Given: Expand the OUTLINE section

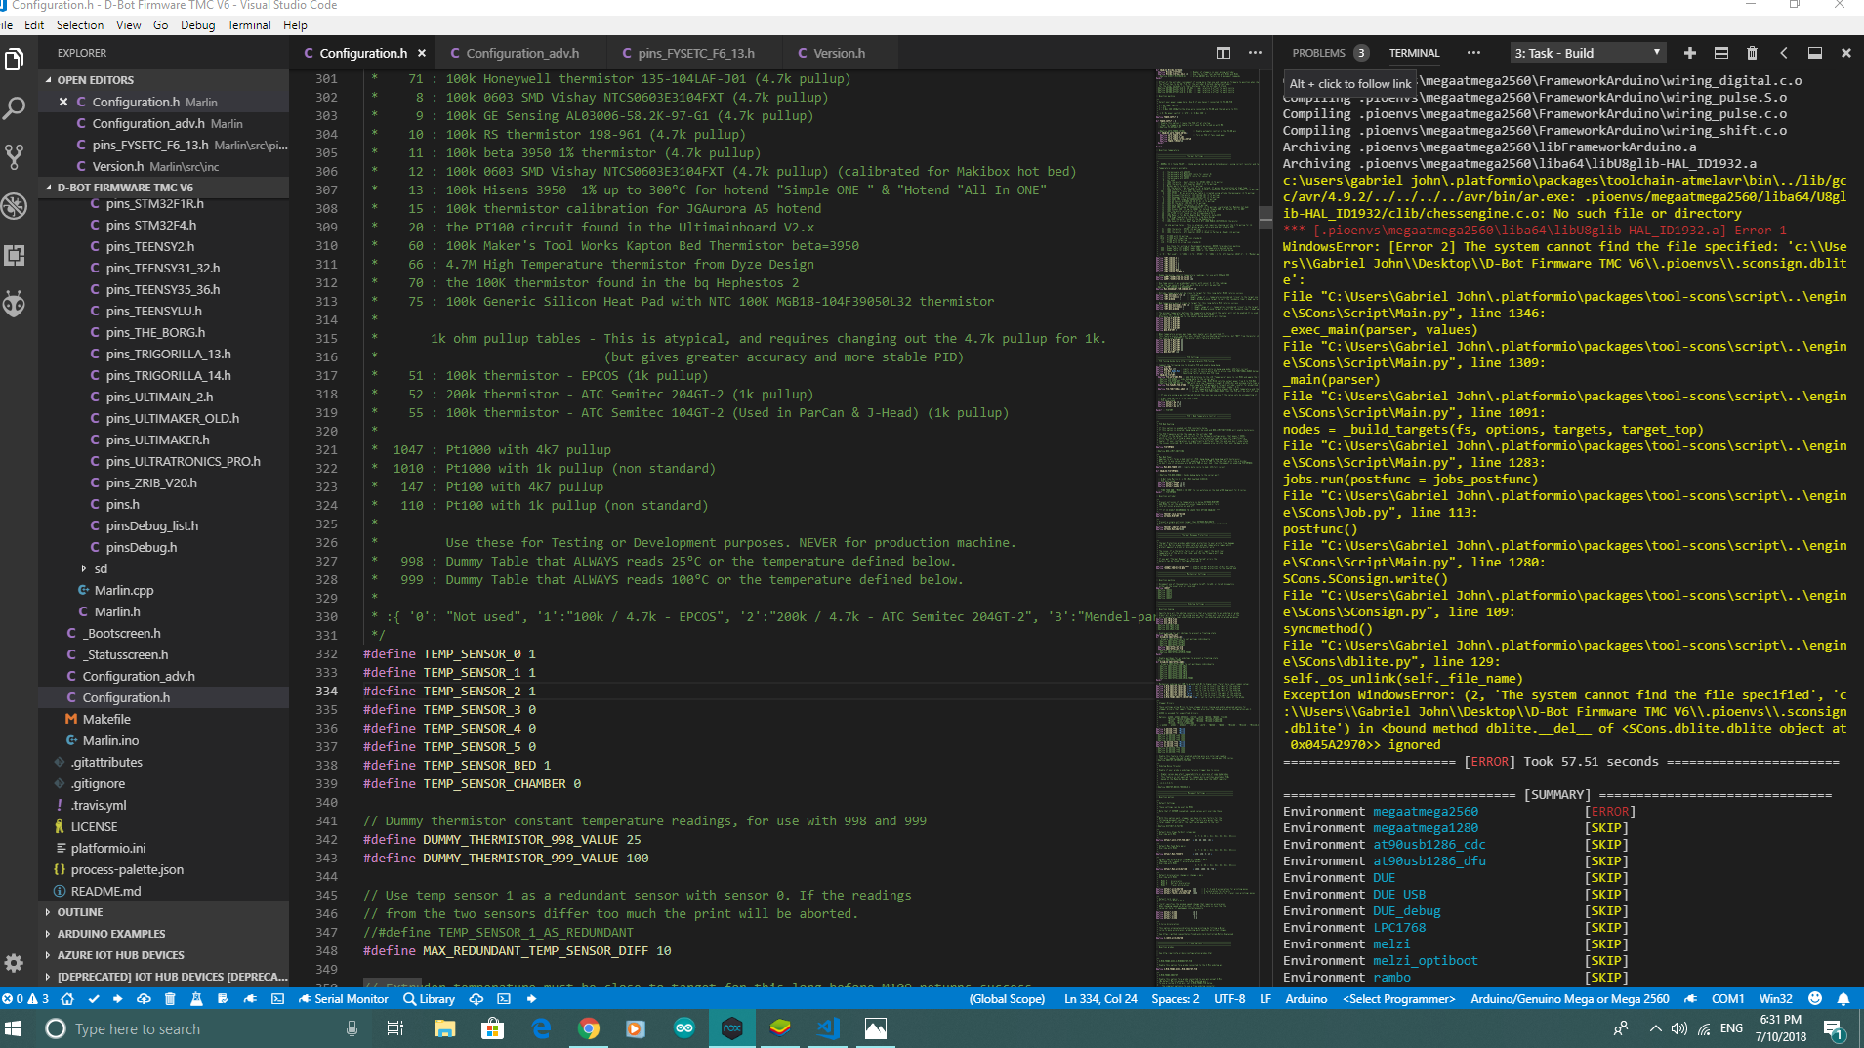Looking at the screenshot, I should point(78,911).
